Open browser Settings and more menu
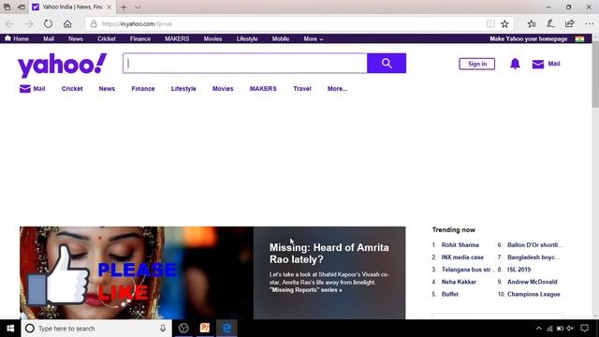Screen dimensions: 599x337 (x=589, y=23)
